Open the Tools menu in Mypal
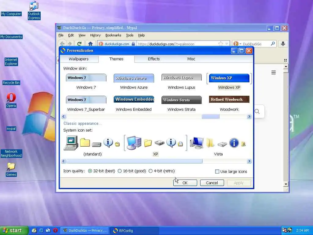Image resolution: width=313 pixels, height=235 pixels. (x=130, y=35)
